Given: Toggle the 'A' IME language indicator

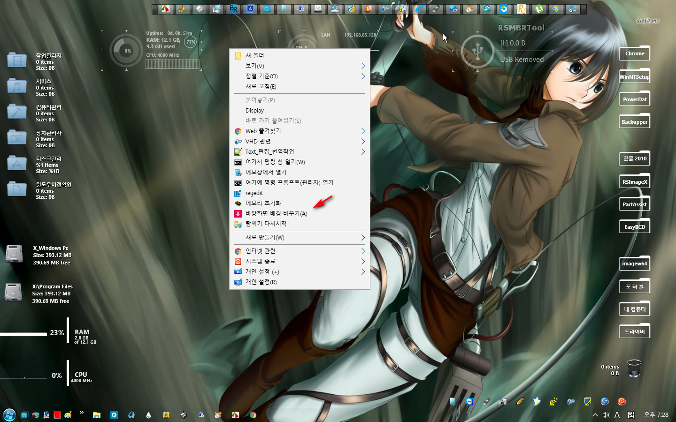Looking at the screenshot, I should tap(617, 415).
